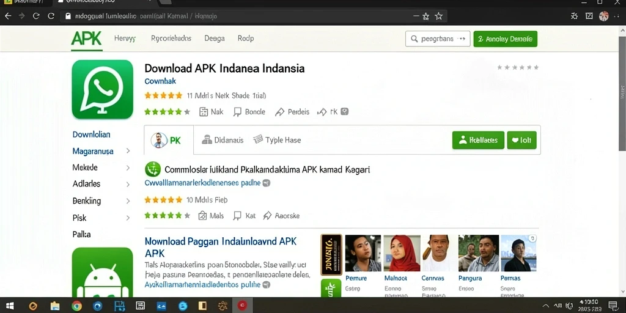626x313 pixels.
Task: Click the green Android robot icon
Action: tap(102, 273)
